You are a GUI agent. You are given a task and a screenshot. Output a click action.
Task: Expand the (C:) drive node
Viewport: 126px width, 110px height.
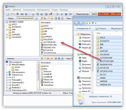[x=7, y=77]
